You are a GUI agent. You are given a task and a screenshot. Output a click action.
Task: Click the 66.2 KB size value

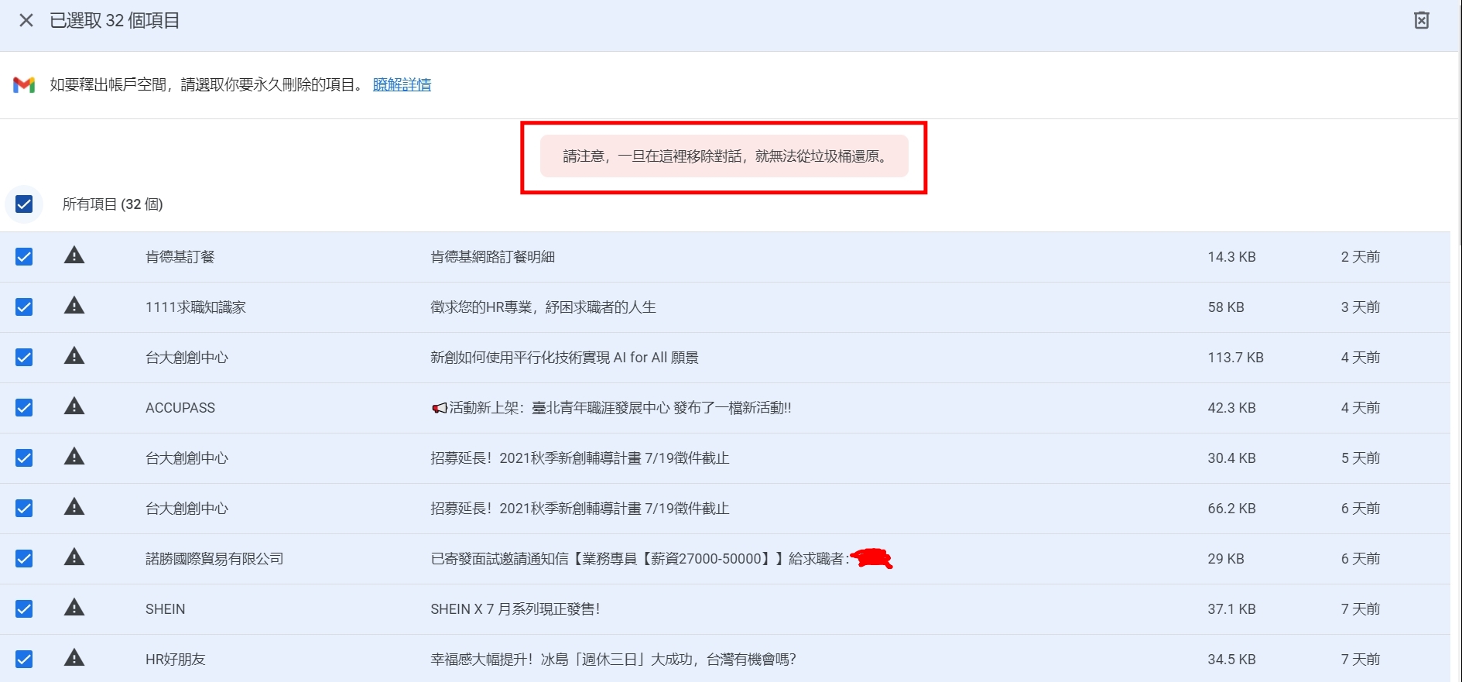pos(1231,509)
